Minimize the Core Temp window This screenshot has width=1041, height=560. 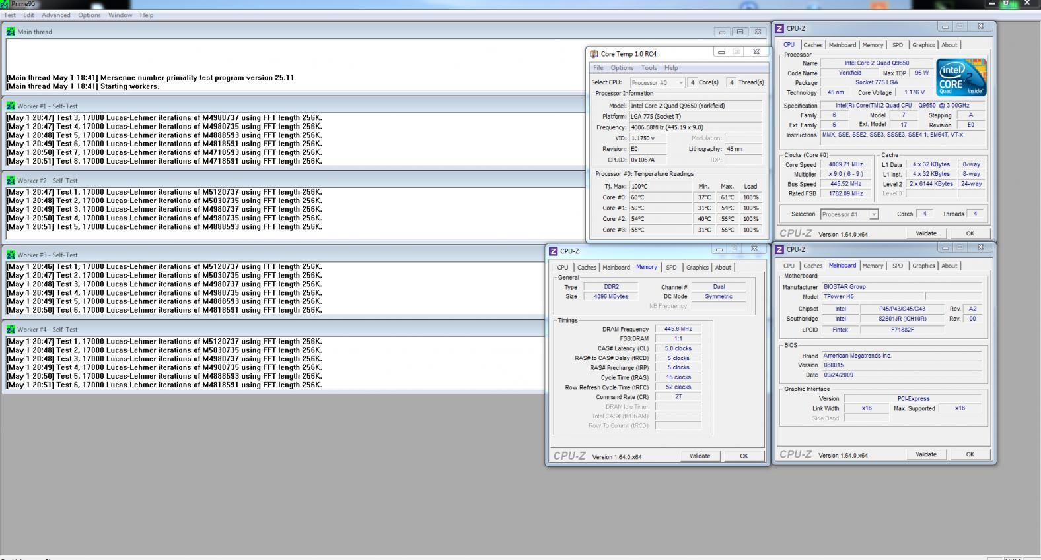pyautogui.click(x=721, y=52)
